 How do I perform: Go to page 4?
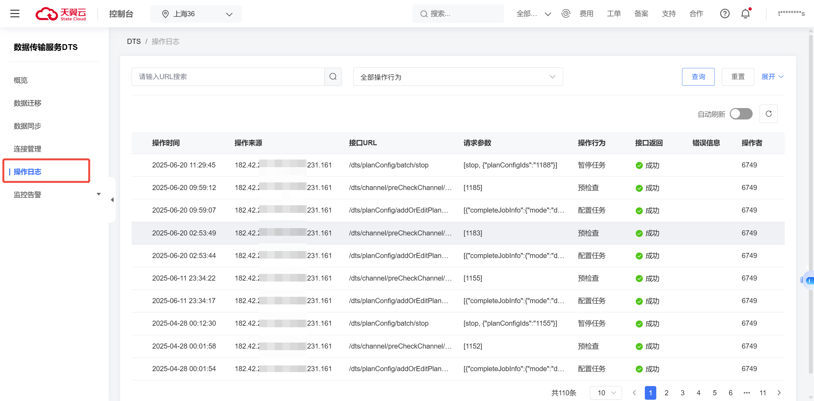[699, 393]
